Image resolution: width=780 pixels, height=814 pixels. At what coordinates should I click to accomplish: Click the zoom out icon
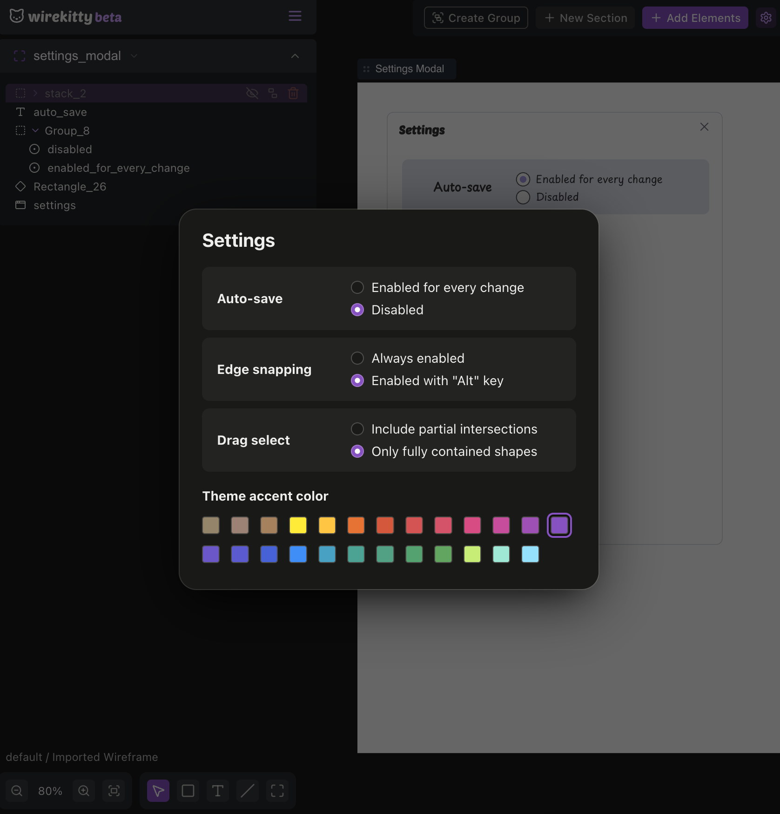click(17, 790)
